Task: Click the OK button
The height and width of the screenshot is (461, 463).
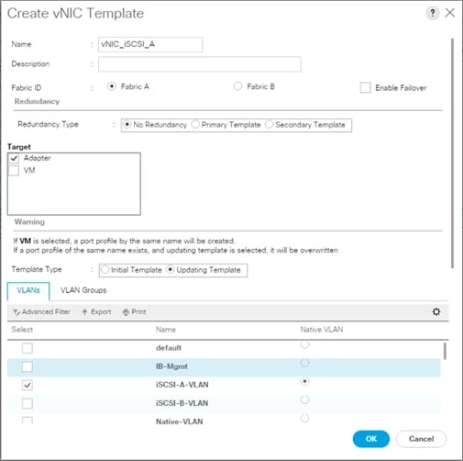Action: coord(371,439)
